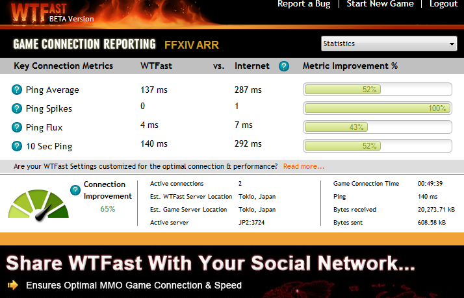
Task: Click the help icon beside 10 Sec Ping
Action: click(x=17, y=146)
